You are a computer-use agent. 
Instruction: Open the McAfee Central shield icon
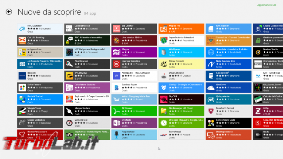(x=211, y=111)
